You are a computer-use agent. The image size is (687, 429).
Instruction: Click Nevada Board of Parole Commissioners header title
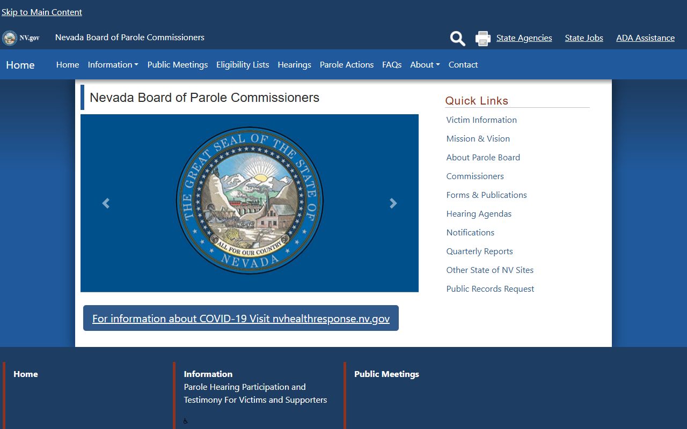point(130,38)
